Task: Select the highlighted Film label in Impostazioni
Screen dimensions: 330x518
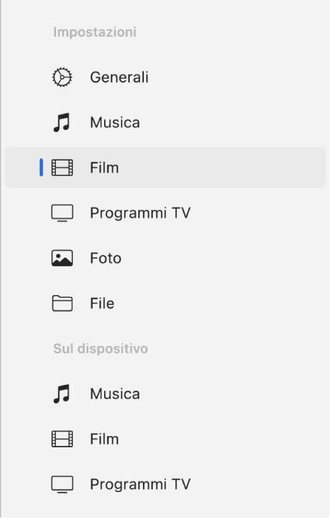Action: (105, 168)
